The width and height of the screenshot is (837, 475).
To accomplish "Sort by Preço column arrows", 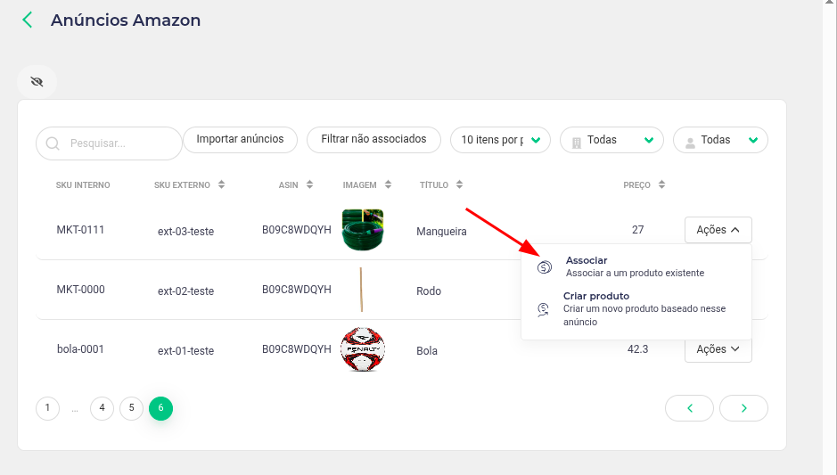I will (x=662, y=184).
